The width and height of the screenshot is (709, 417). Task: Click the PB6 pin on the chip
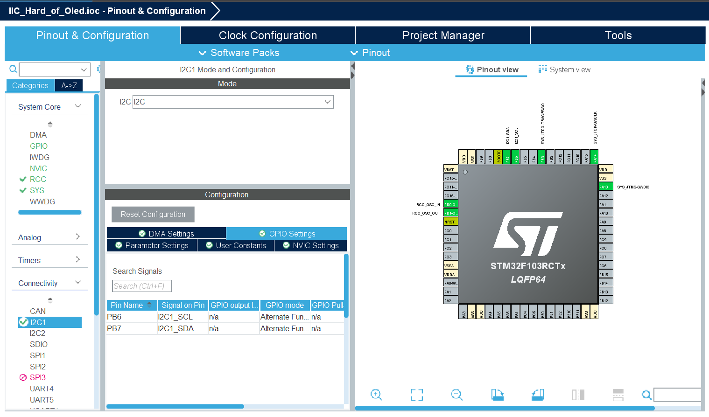(x=516, y=157)
